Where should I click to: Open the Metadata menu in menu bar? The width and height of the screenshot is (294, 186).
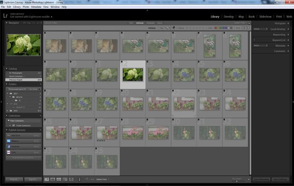pos(36,7)
